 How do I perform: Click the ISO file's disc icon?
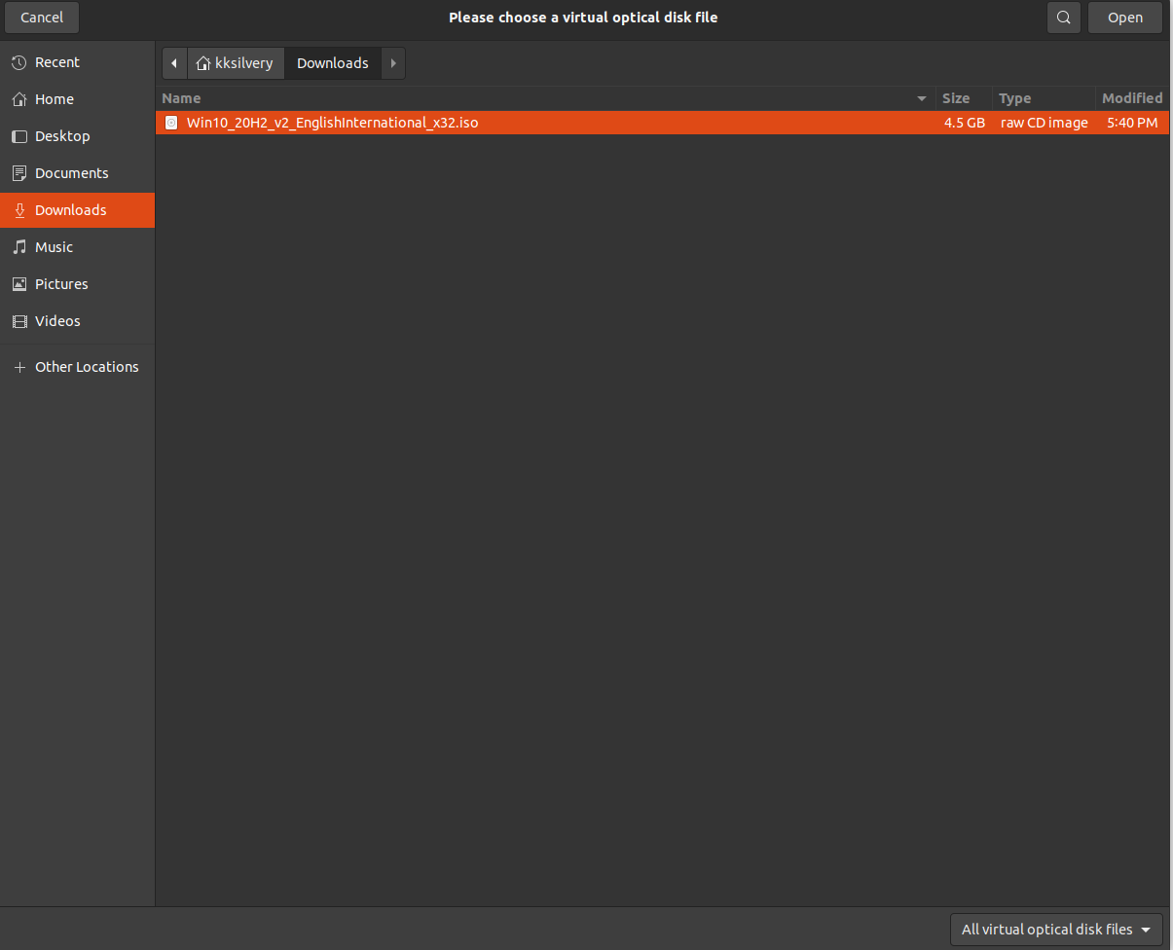171,123
